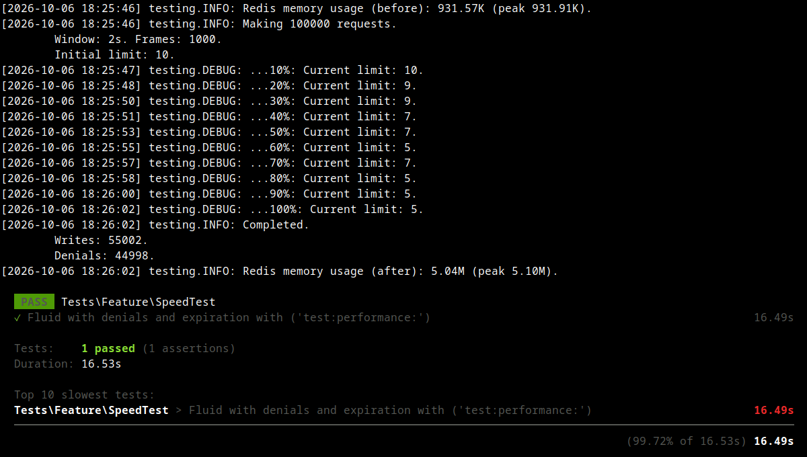Select the "(1 assertions)" text
807x457 pixels.
[x=188, y=349]
